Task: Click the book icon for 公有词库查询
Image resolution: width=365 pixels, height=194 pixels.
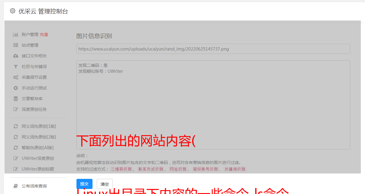Action: point(16,186)
